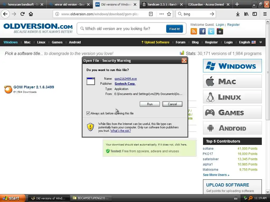Uncheck Always ask before opening this file
The height and width of the screenshot is (202, 270).
point(88,113)
